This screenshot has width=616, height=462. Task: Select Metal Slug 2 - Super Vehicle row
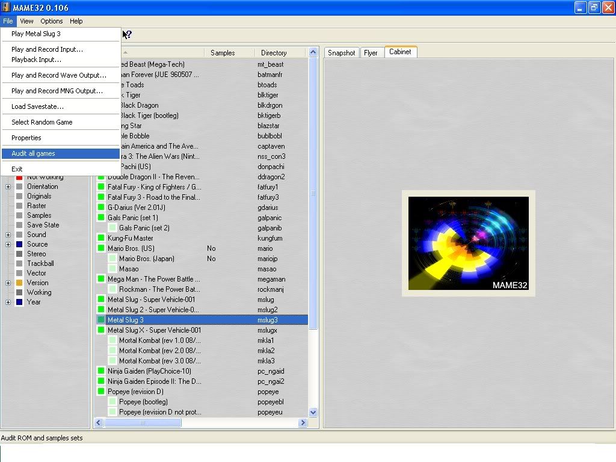tap(202, 310)
